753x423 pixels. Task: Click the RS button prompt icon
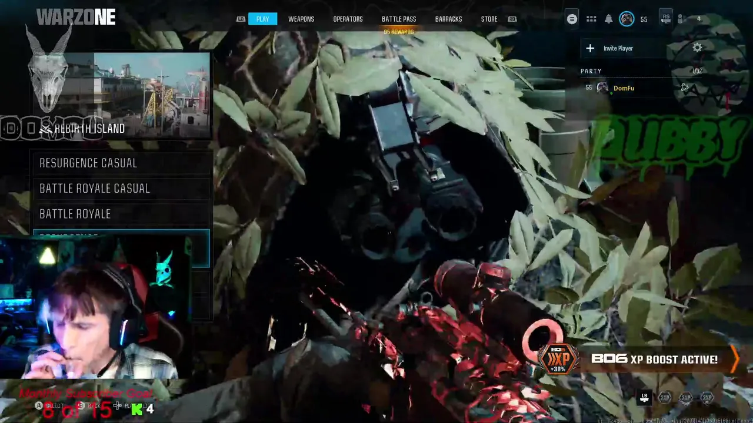click(666, 18)
